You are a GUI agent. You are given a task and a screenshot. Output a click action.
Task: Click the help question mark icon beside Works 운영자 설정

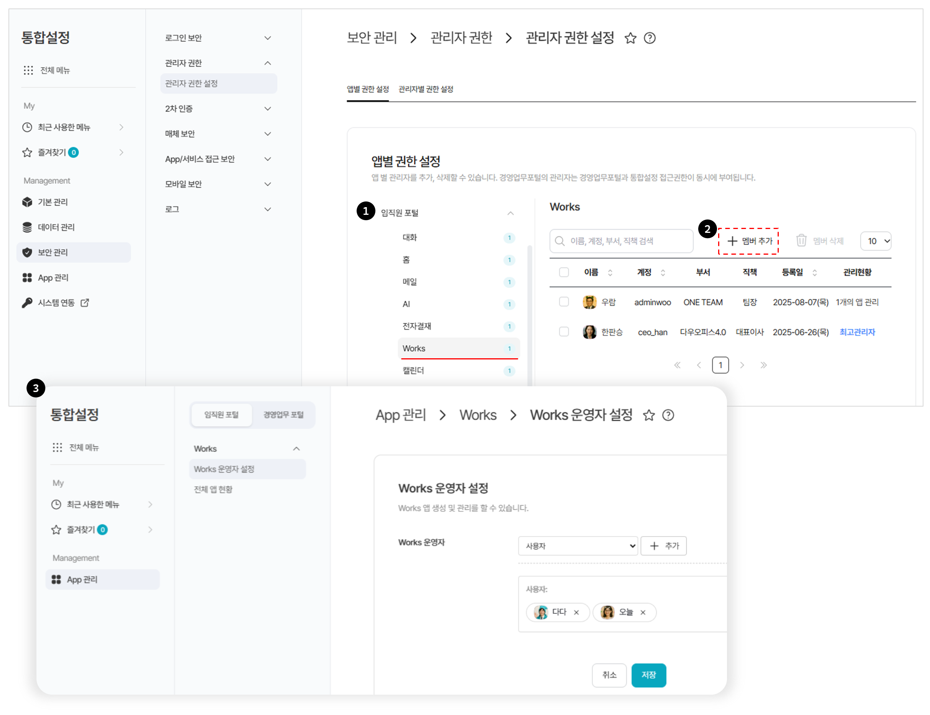click(668, 415)
